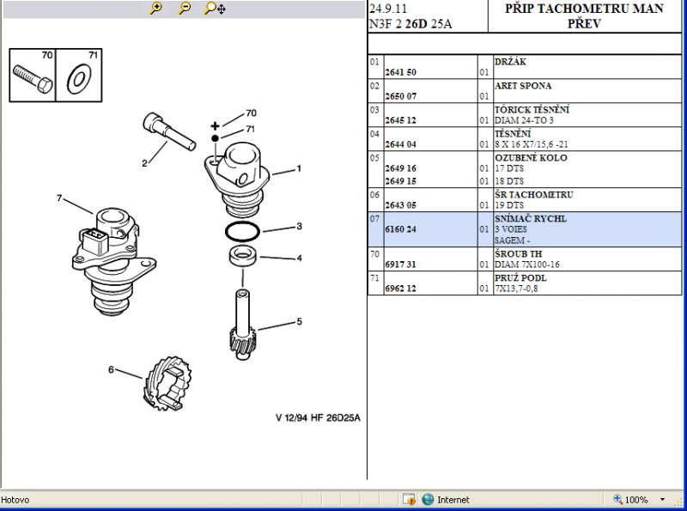
Task: Open the zoom level dropdown arrow
Action: point(662,499)
